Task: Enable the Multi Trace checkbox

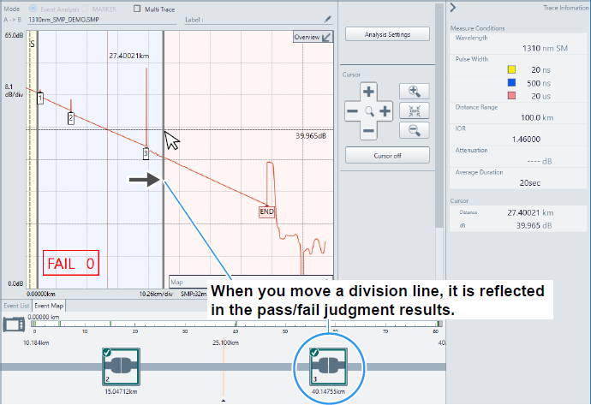Action: coord(139,9)
